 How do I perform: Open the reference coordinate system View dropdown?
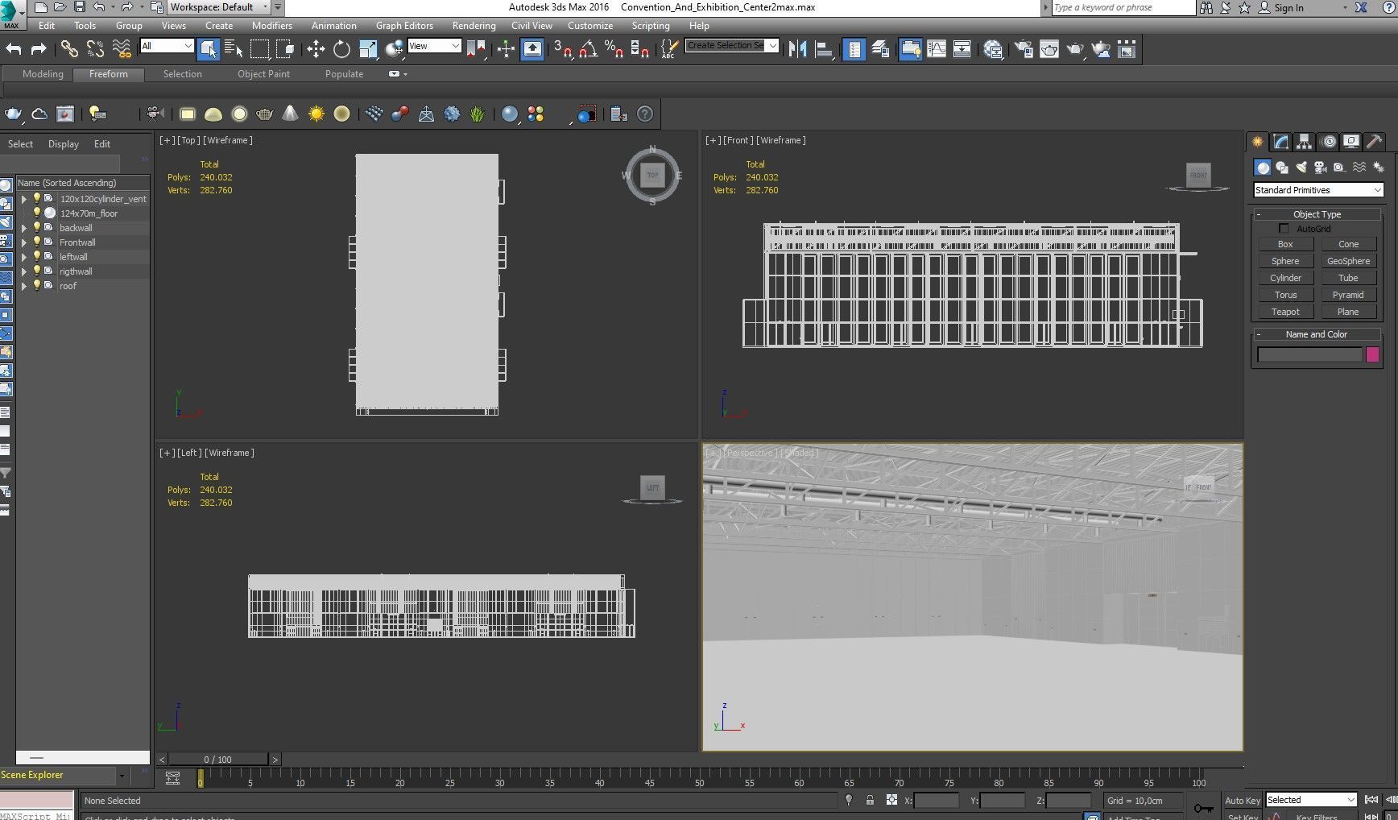[434, 46]
